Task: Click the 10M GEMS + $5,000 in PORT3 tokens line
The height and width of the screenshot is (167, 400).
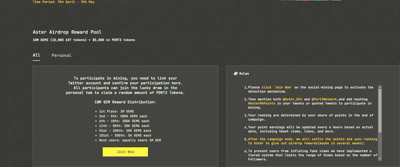Action: point(84,40)
